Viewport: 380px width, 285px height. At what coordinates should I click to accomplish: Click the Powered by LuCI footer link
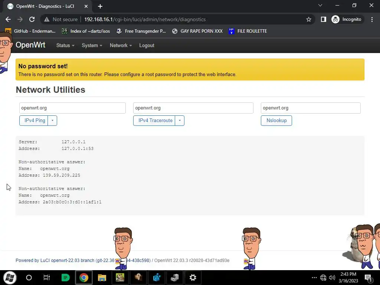pos(83,261)
